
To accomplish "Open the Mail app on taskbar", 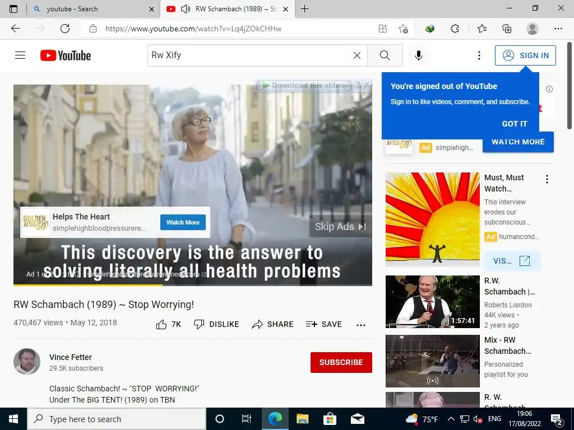I will (357, 419).
